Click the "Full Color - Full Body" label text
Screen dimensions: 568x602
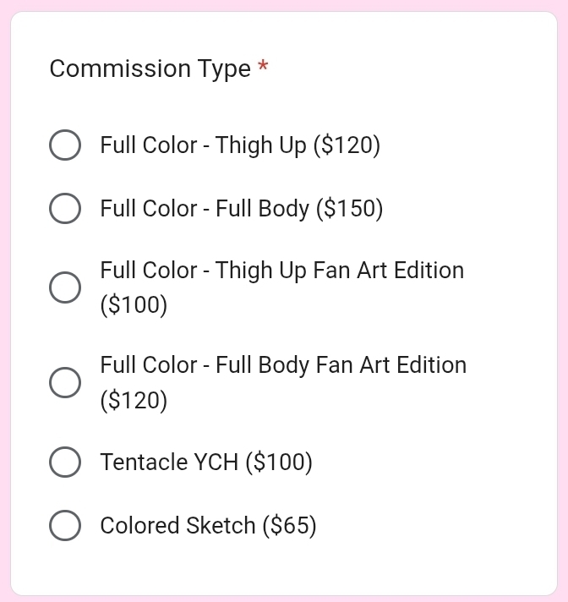[205, 208]
